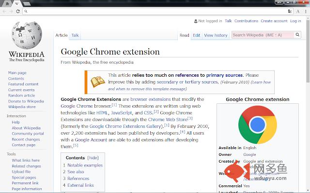Select the pinned extension tab

tap(7, 3)
